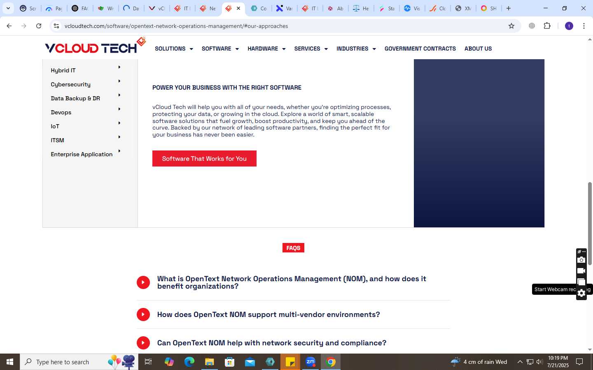Open a new browser tab
The image size is (593, 370).
click(x=509, y=8)
